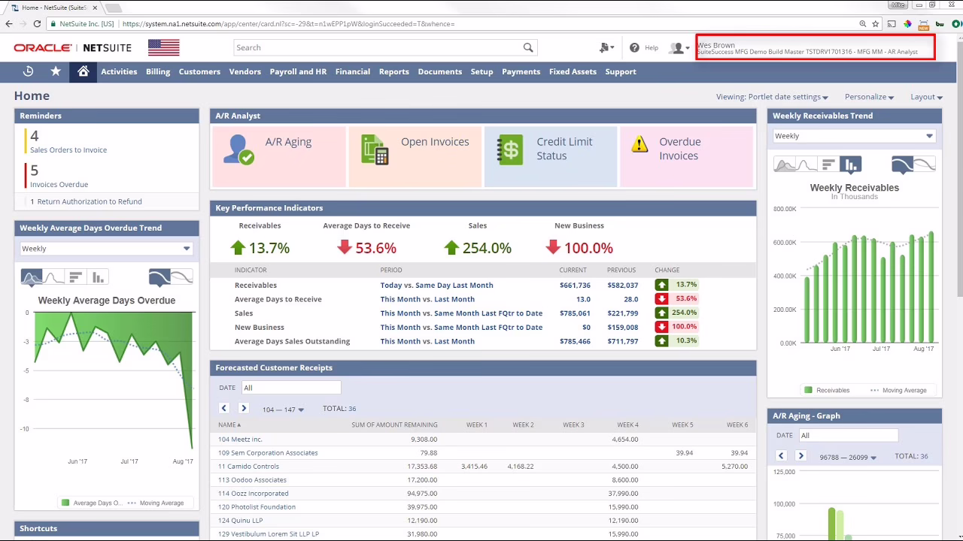Open the user role silhouette icon menu
This screenshot has width=963, height=541.
pos(679,47)
